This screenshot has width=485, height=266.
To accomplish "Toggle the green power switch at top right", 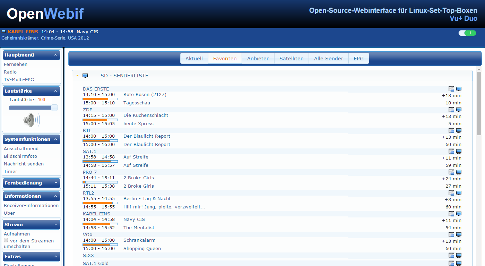I will click(x=467, y=33).
